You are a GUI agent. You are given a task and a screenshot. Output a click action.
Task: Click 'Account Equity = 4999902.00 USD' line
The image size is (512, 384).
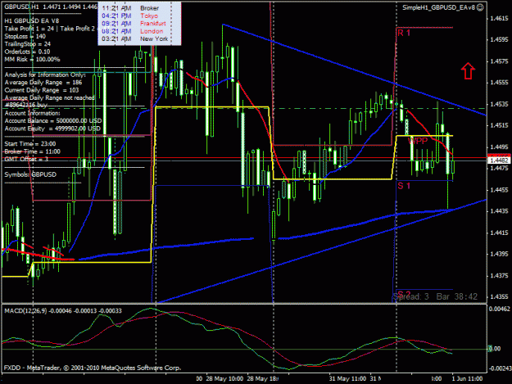coord(52,129)
